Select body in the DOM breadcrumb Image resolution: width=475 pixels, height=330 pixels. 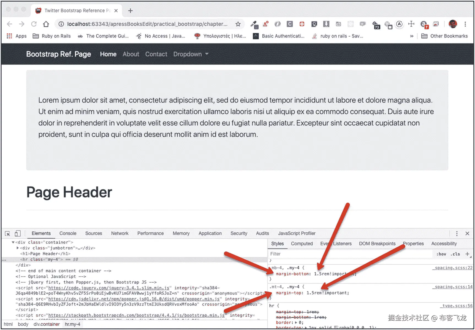(x=23, y=324)
